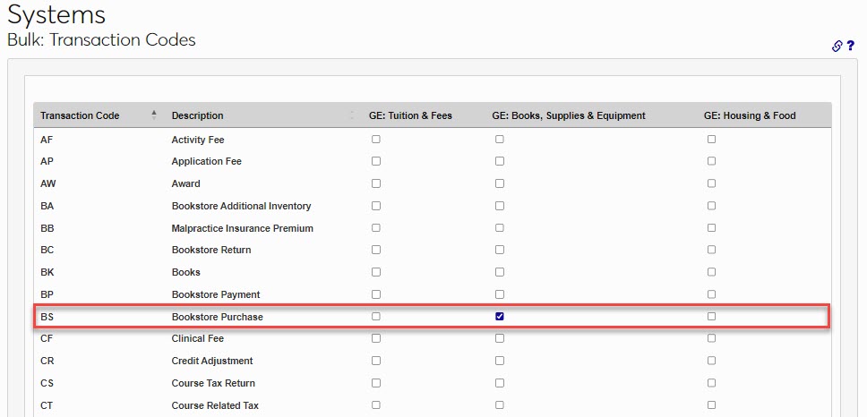
Task: Tick Books, Supplies & Equipment for Bookstore Return
Action: [x=500, y=250]
